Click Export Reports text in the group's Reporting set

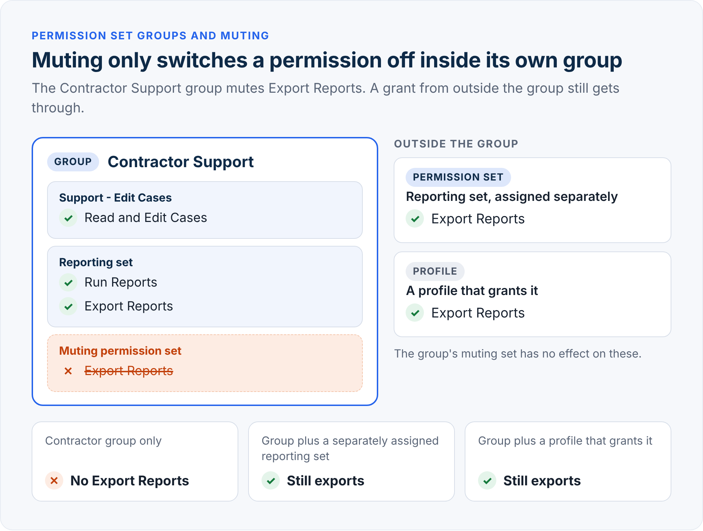tap(129, 306)
